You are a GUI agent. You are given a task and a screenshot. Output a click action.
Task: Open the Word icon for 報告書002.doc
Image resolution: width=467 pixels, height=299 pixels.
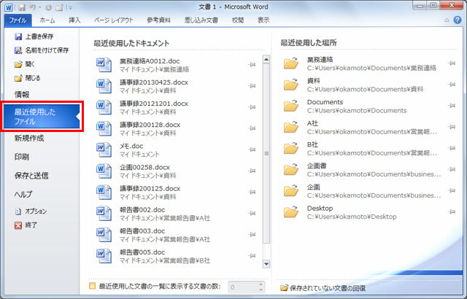104,214
